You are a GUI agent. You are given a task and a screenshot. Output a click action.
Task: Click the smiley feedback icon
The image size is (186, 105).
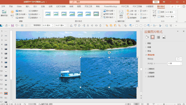[184, 6]
